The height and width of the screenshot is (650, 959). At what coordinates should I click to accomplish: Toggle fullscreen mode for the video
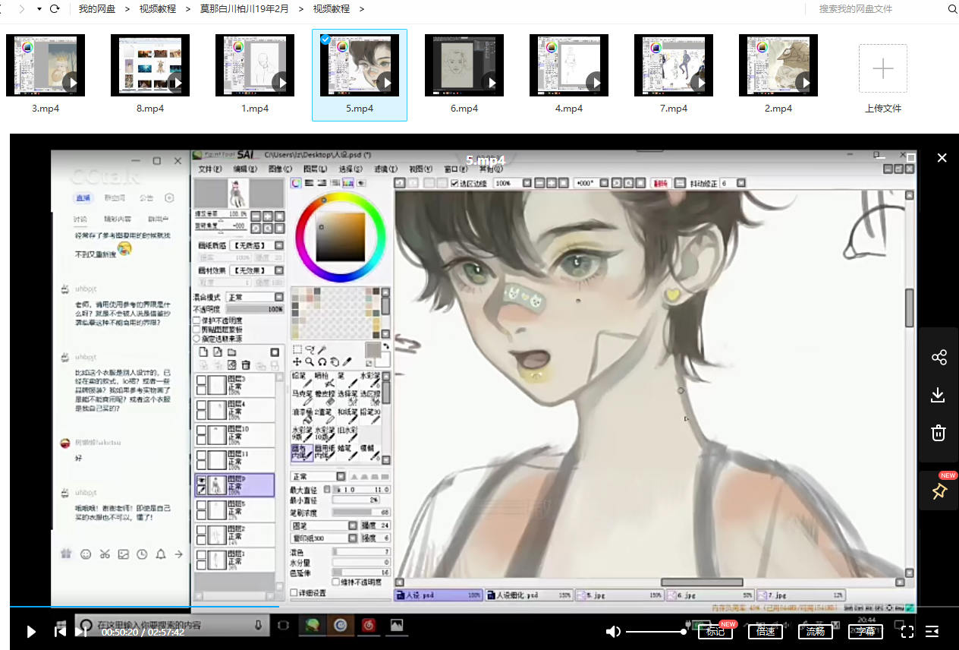click(907, 631)
